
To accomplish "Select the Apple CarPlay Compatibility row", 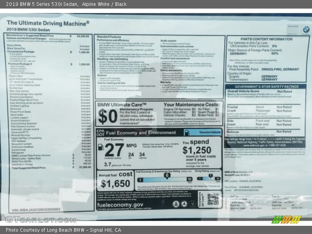I will click(51, 138).
